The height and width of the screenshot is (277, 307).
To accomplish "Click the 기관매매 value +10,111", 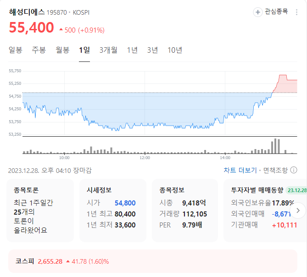I will coord(285,225).
